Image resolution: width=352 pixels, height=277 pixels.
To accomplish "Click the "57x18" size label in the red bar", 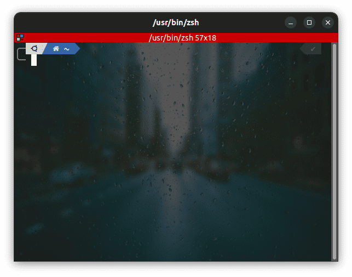I will click(206, 38).
